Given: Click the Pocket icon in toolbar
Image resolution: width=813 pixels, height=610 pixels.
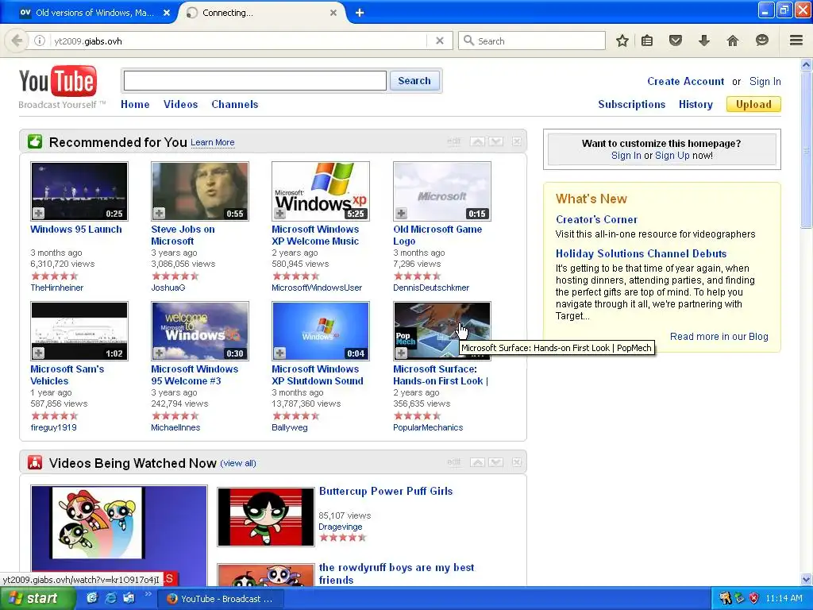Looking at the screenshot, I should point(675,41).
